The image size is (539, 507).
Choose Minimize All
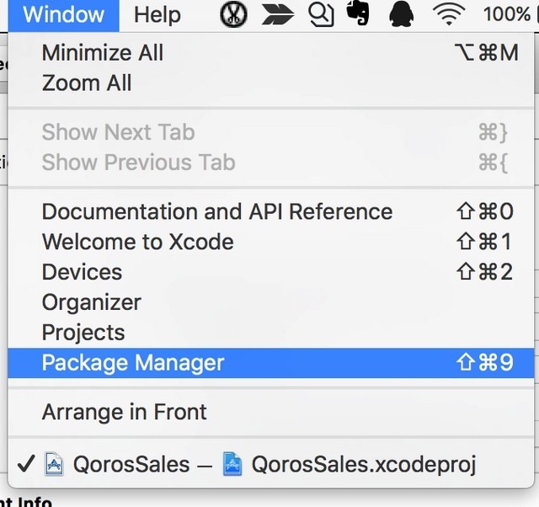click(103, 53)
